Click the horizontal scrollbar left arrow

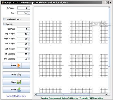35,94
